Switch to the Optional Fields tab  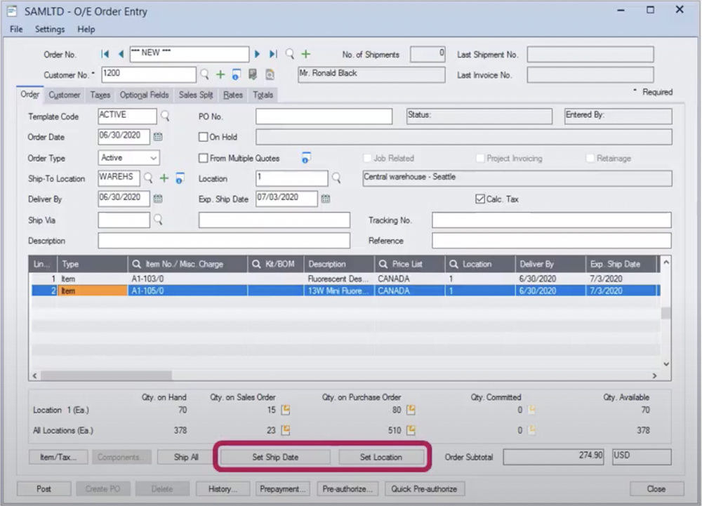144,95
